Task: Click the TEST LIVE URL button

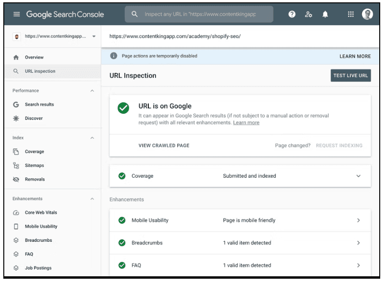Action: 350,75
